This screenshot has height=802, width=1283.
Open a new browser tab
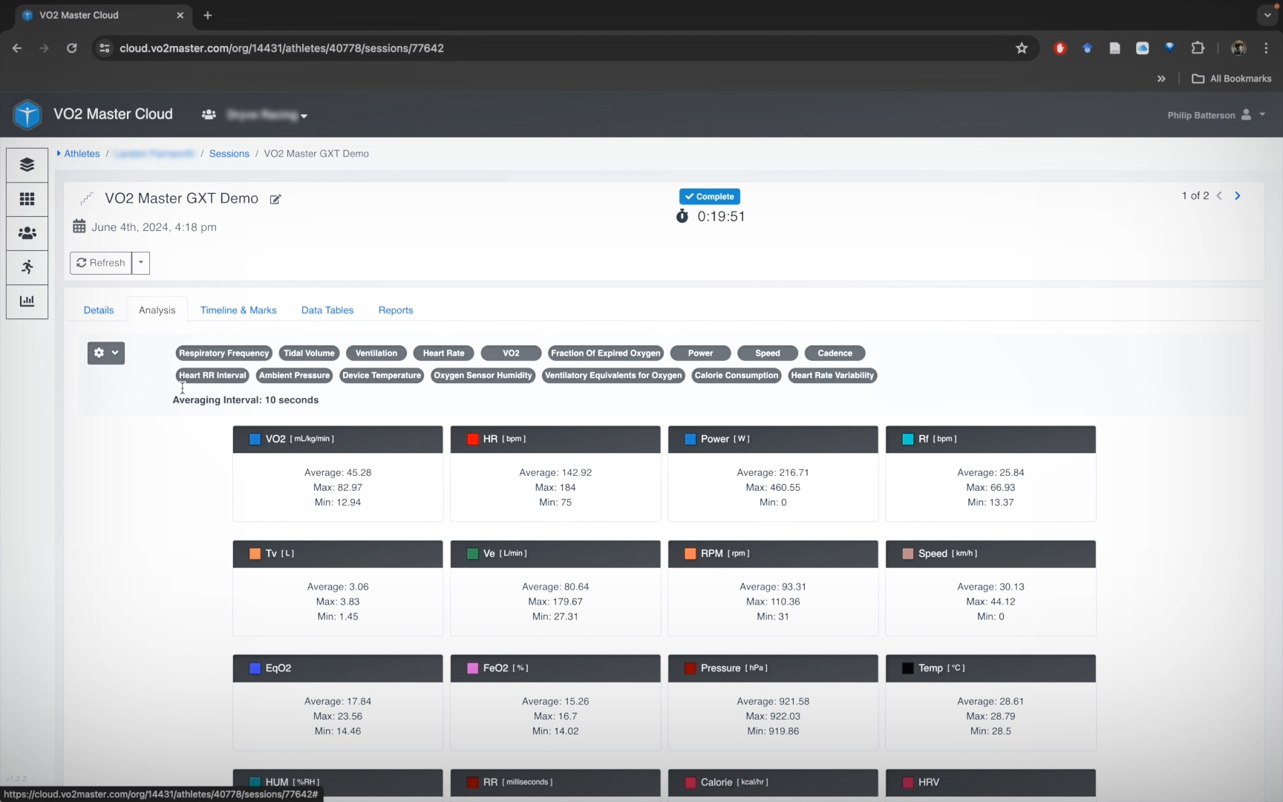(x=208, y=16)
